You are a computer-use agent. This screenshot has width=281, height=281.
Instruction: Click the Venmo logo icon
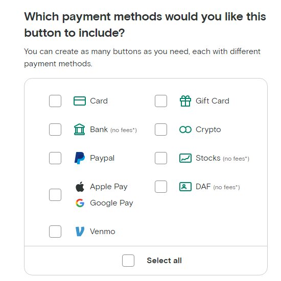[80, 232]
